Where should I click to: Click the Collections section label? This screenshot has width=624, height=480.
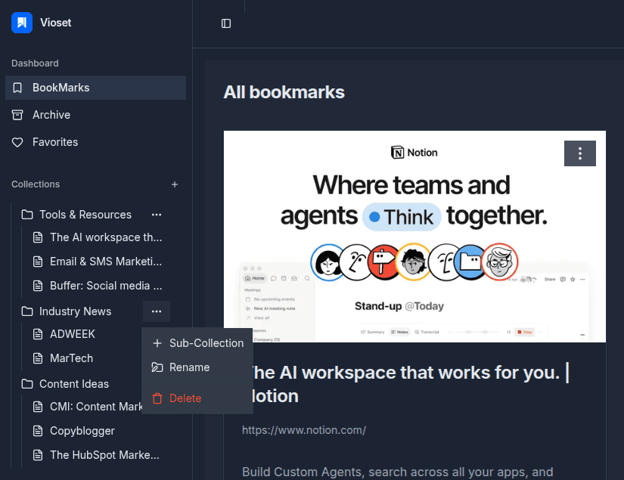36,184
